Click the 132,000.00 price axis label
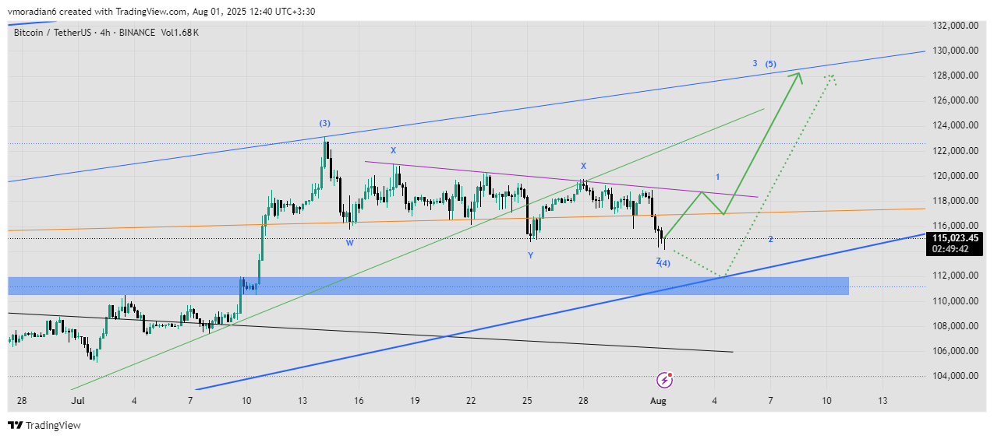 tap(955, 26)
